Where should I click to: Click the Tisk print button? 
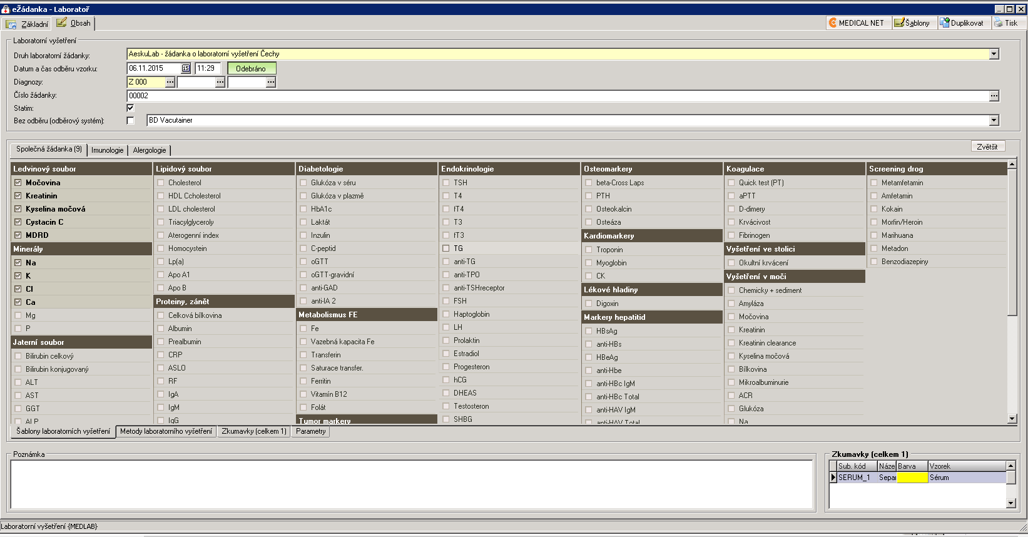[1007, 23]
